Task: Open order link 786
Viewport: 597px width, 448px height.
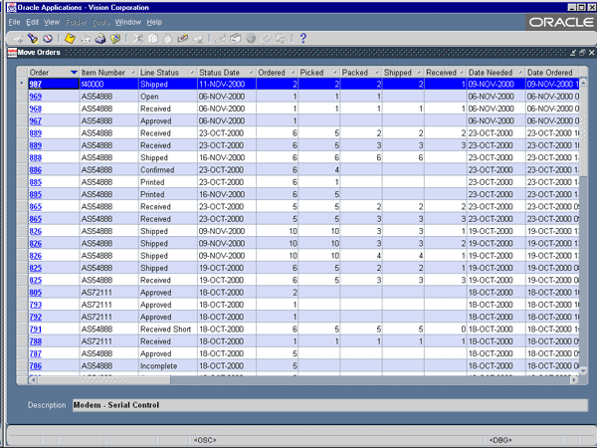Action: point(36,366)
